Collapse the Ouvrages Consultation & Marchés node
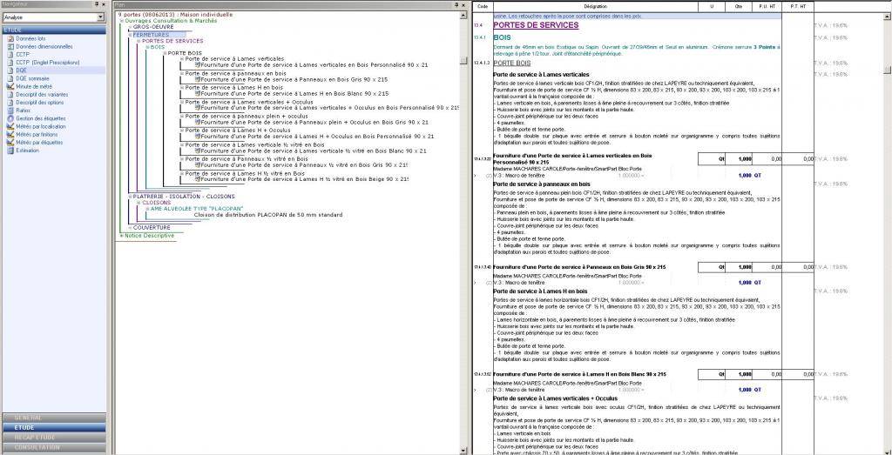The width and height of the screenshot is (892, 455). [x=122, y=21]
